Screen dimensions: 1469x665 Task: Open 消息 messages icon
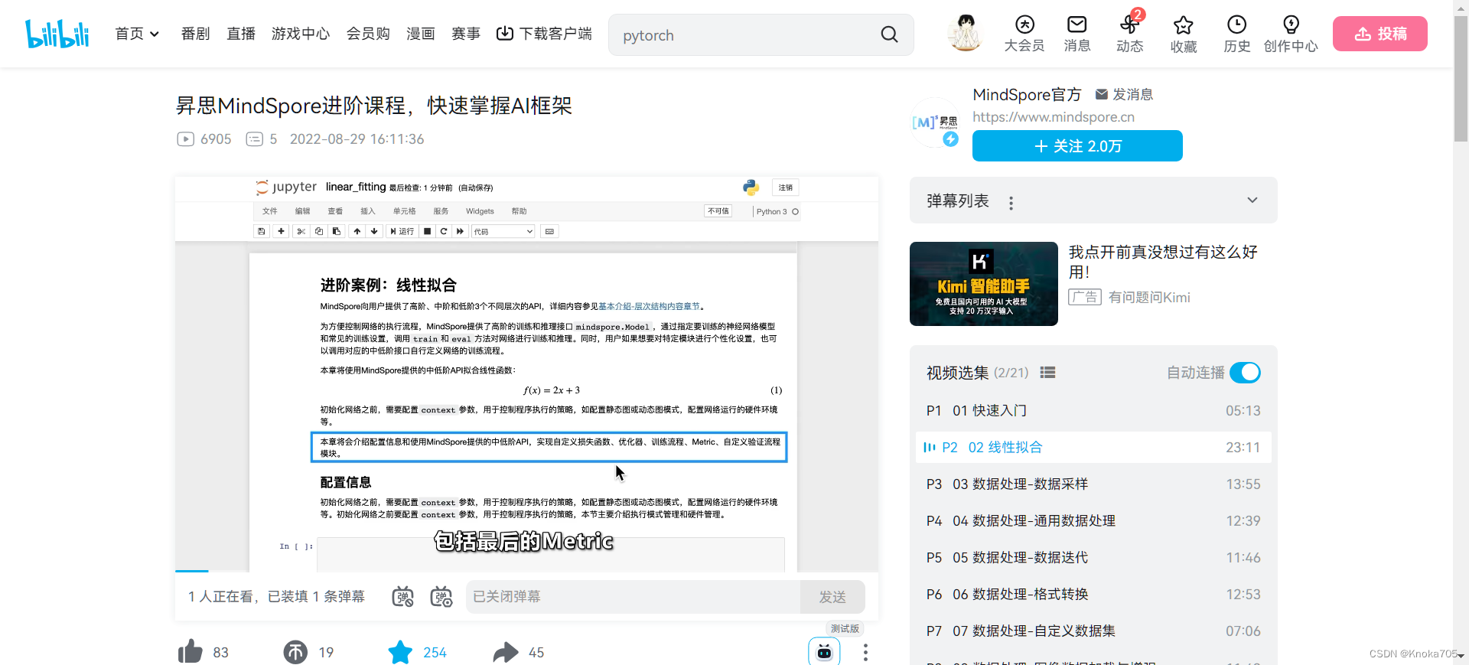1077,34
